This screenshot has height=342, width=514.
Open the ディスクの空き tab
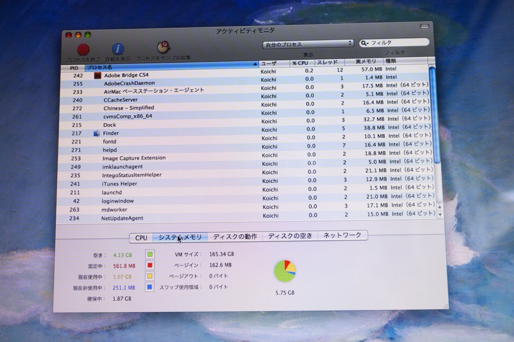point(290,235)
